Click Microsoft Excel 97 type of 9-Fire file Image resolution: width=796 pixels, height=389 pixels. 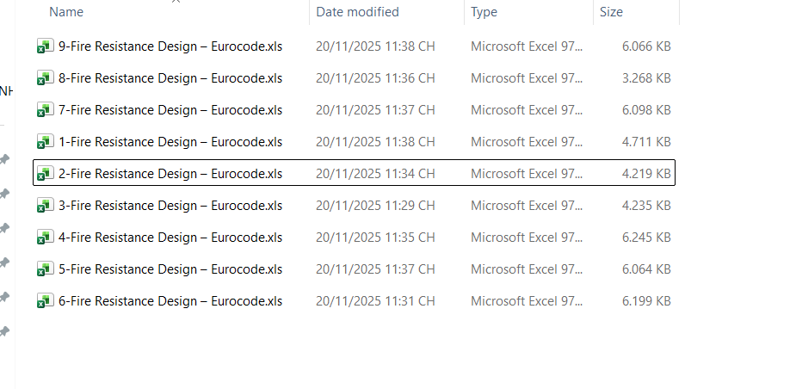(x=527, y=46)
